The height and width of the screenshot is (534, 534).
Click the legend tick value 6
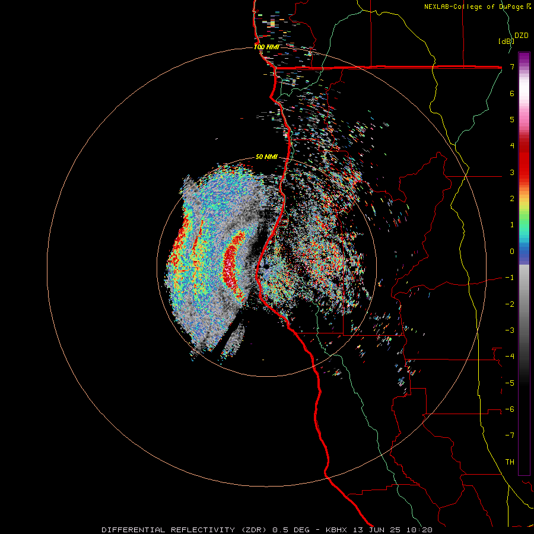tap(512, 93)
